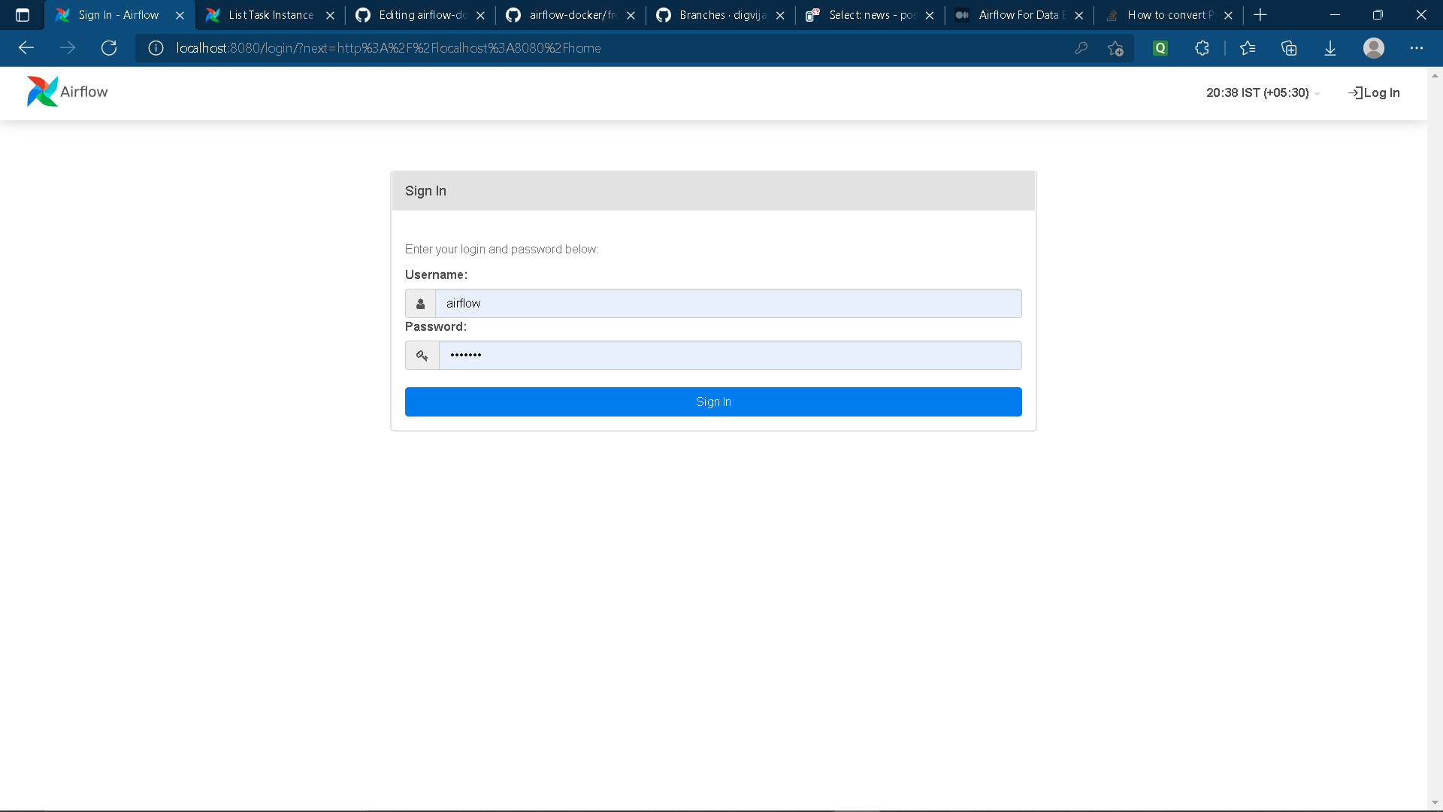Click the Username field containing airflow
The width and height of the screenshot is (1443, 812).
(729, 303)
